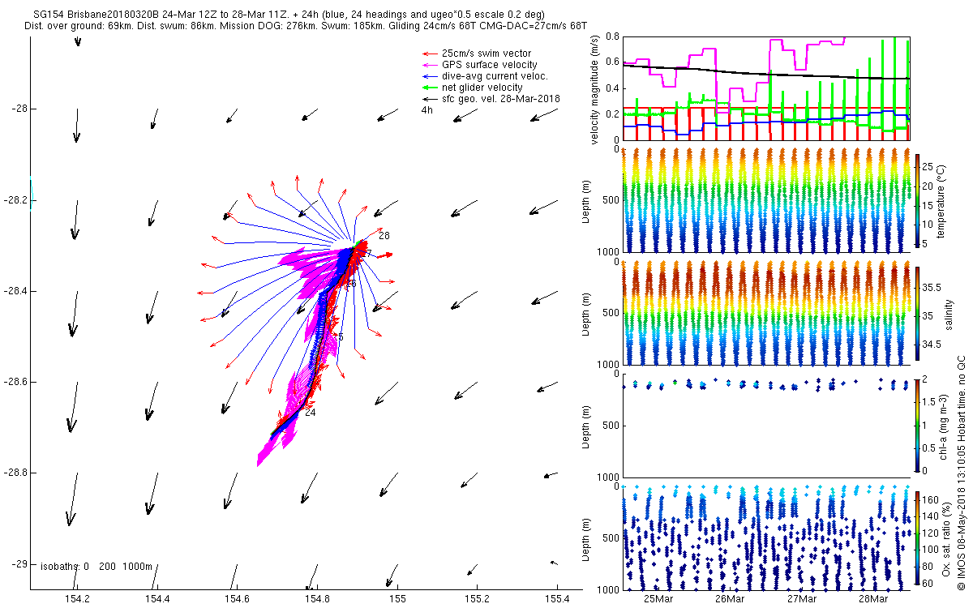The image size is (973, 608).
Task: Click the 154.2 longitude tick label
Action: click(x=78, y=598)
